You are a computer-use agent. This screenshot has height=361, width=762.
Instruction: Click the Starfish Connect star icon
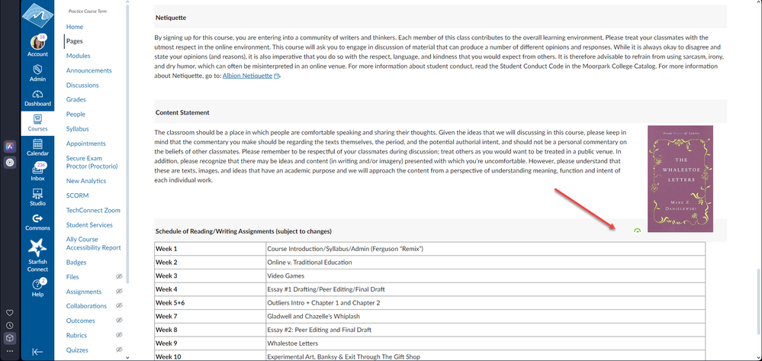pyautogui.click(x=37, y=248)
